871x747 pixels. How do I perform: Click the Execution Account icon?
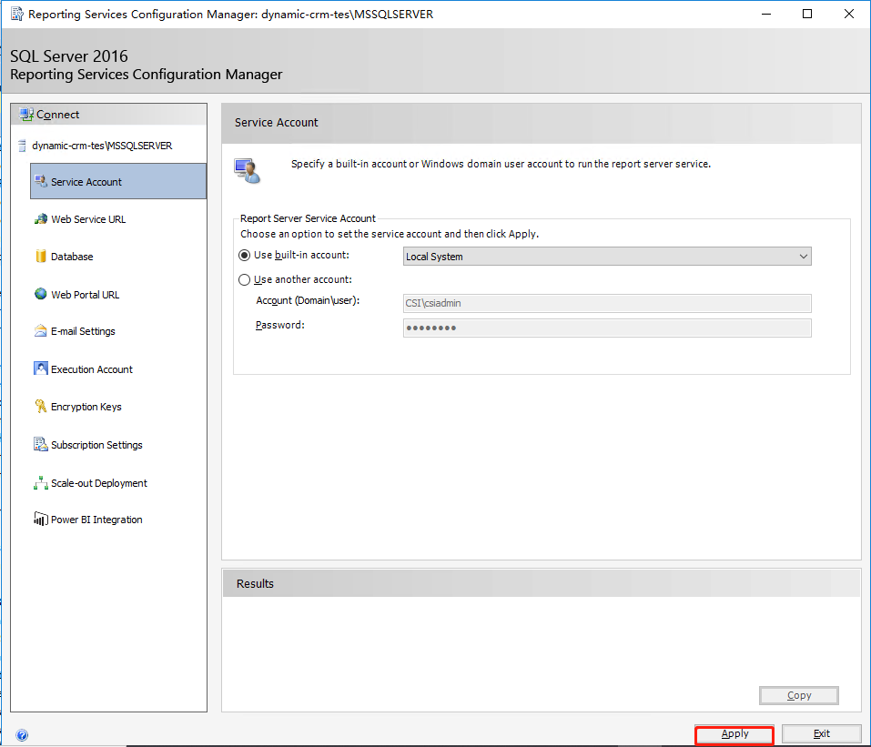tap(41, 368)
